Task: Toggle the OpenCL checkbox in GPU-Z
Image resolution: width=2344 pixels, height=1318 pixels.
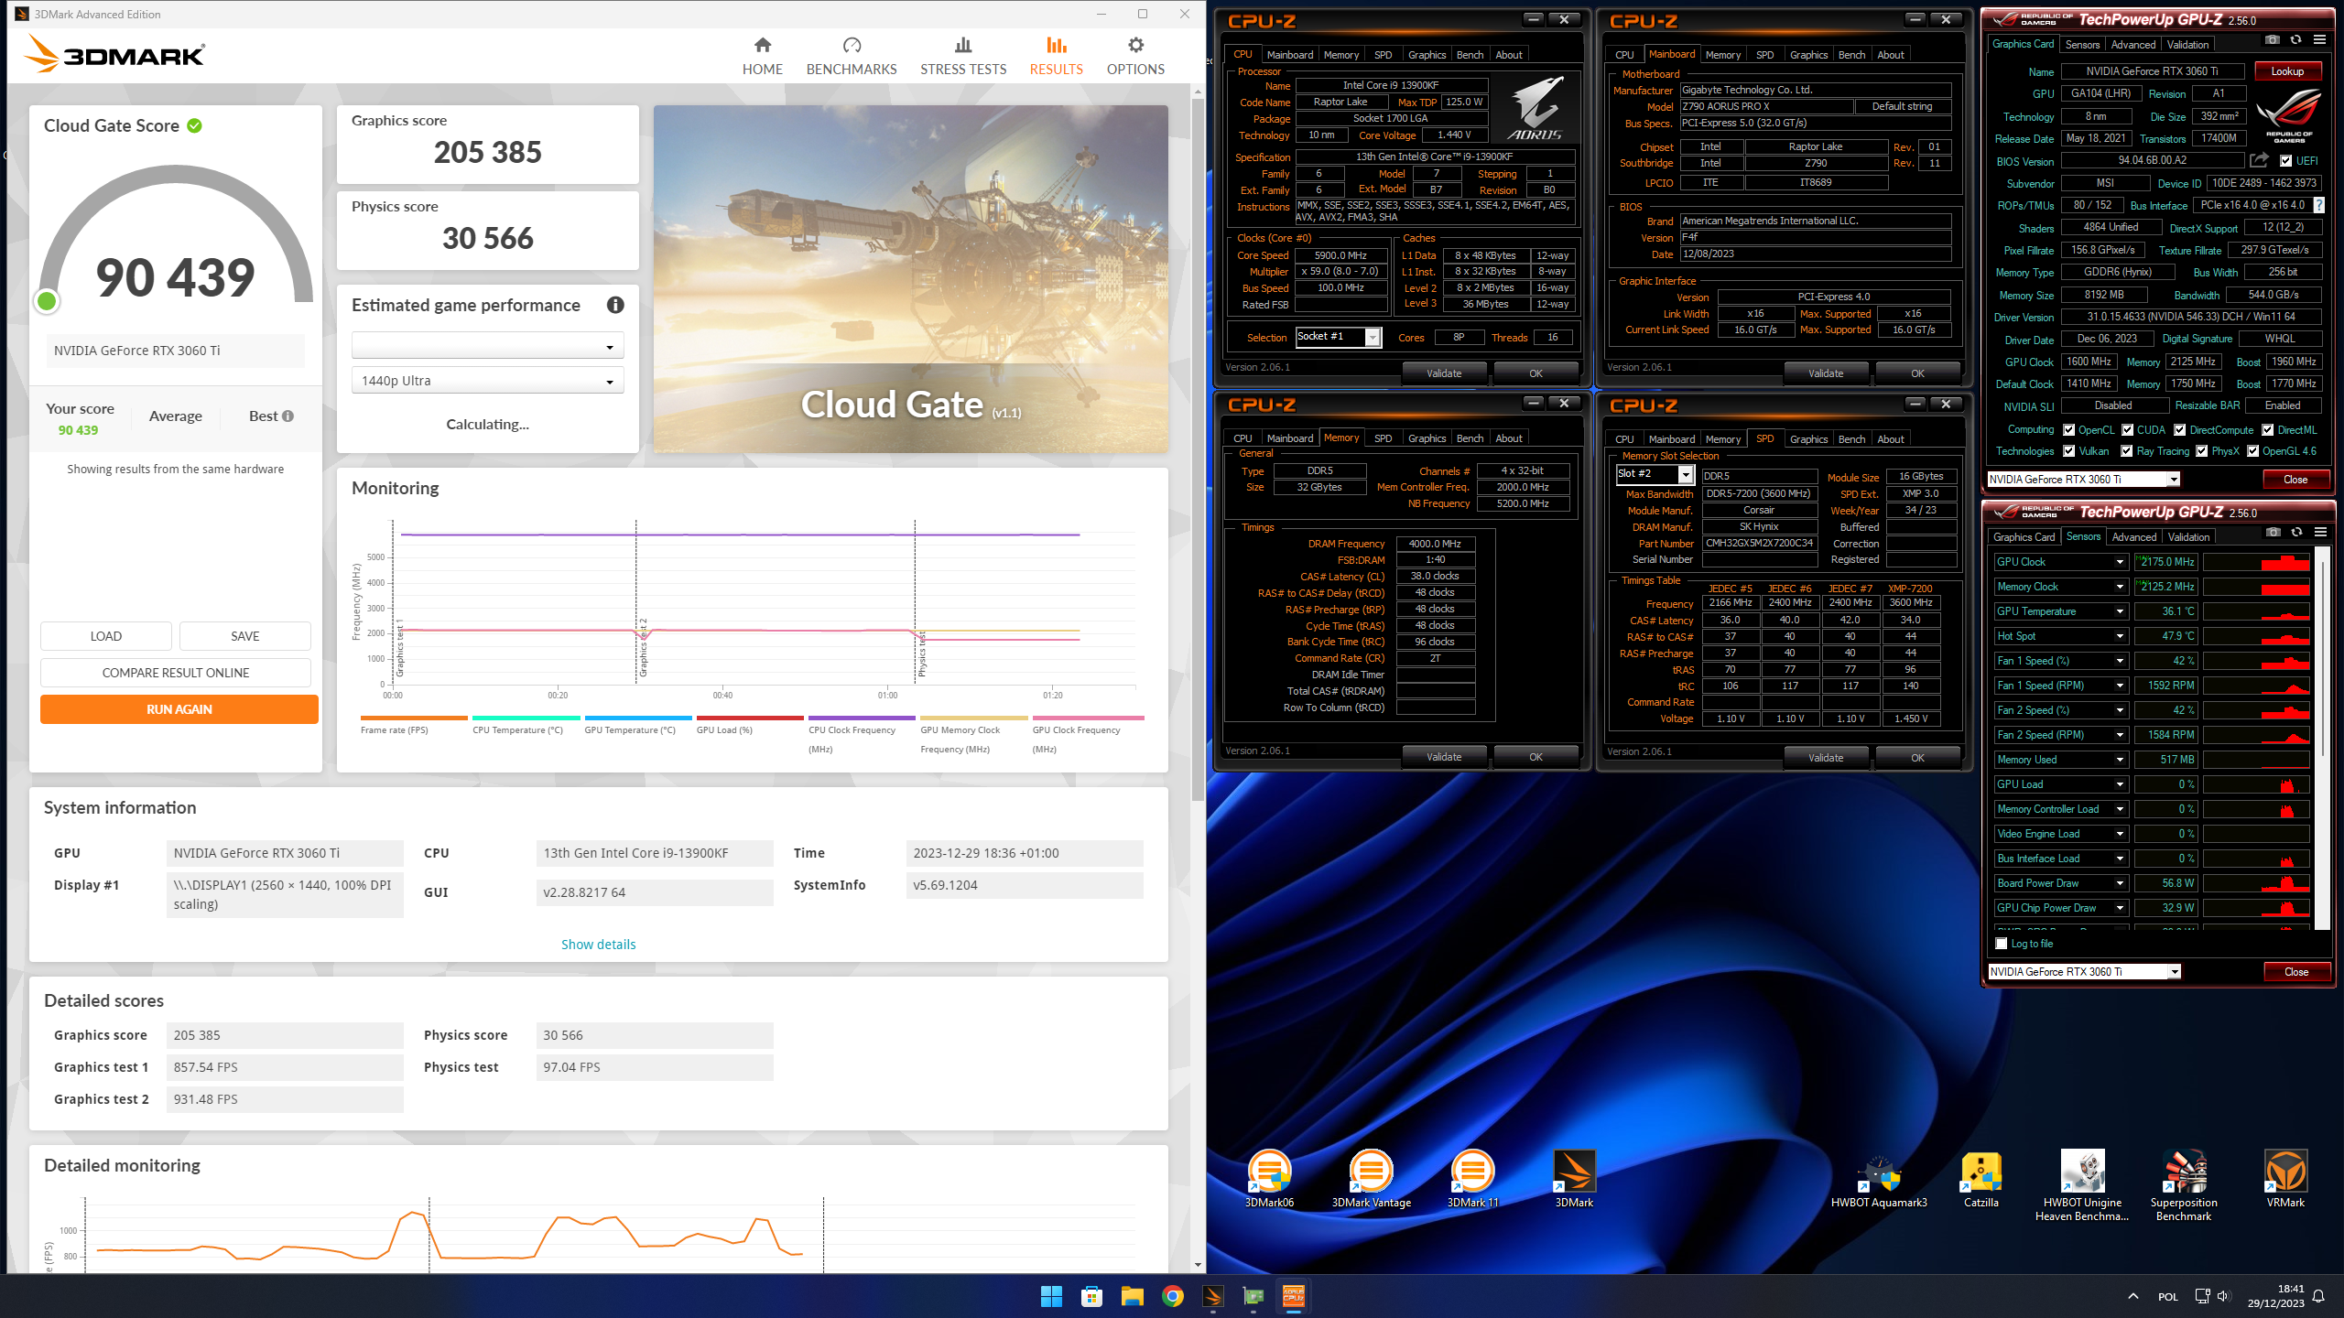Action: pyautogui.click(x=2068, y=430)
